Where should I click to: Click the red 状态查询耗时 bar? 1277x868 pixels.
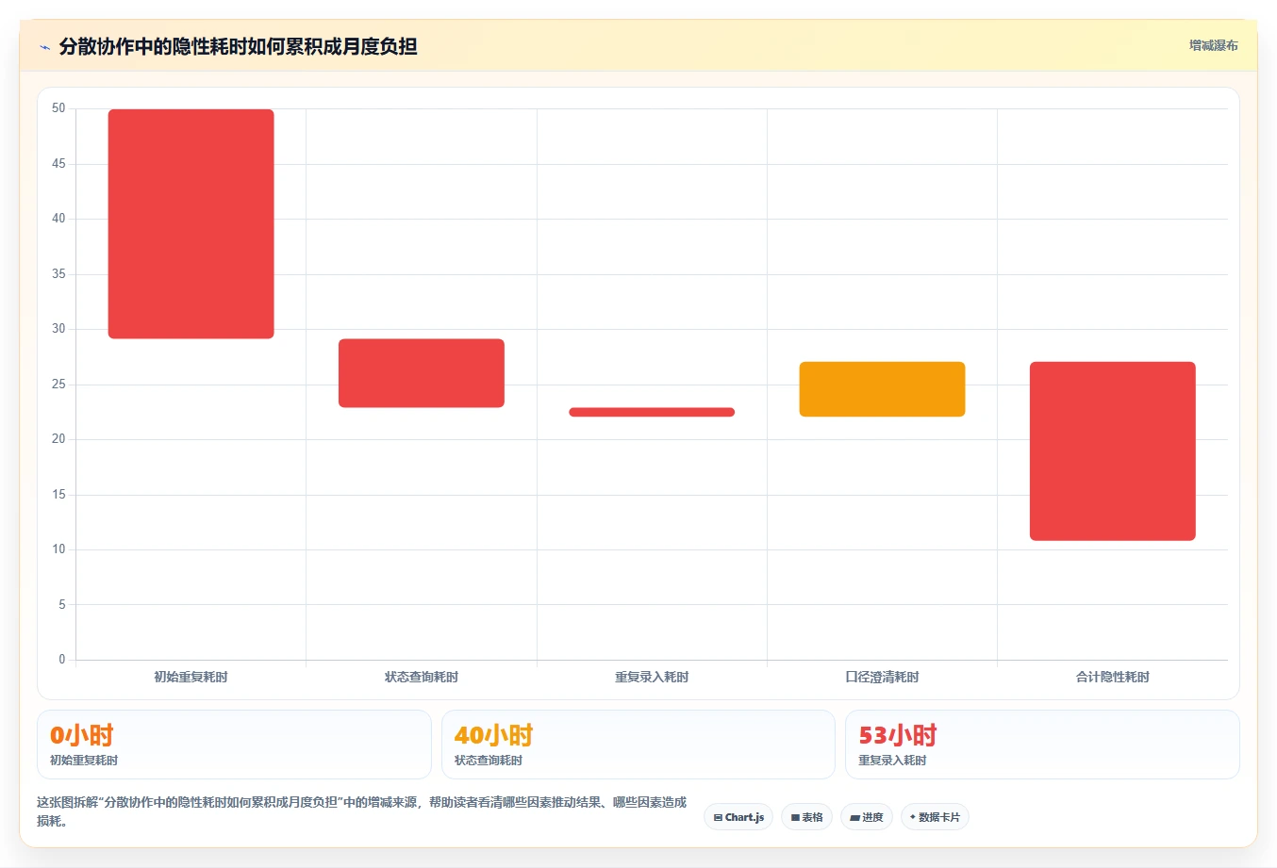coord(422,373)
